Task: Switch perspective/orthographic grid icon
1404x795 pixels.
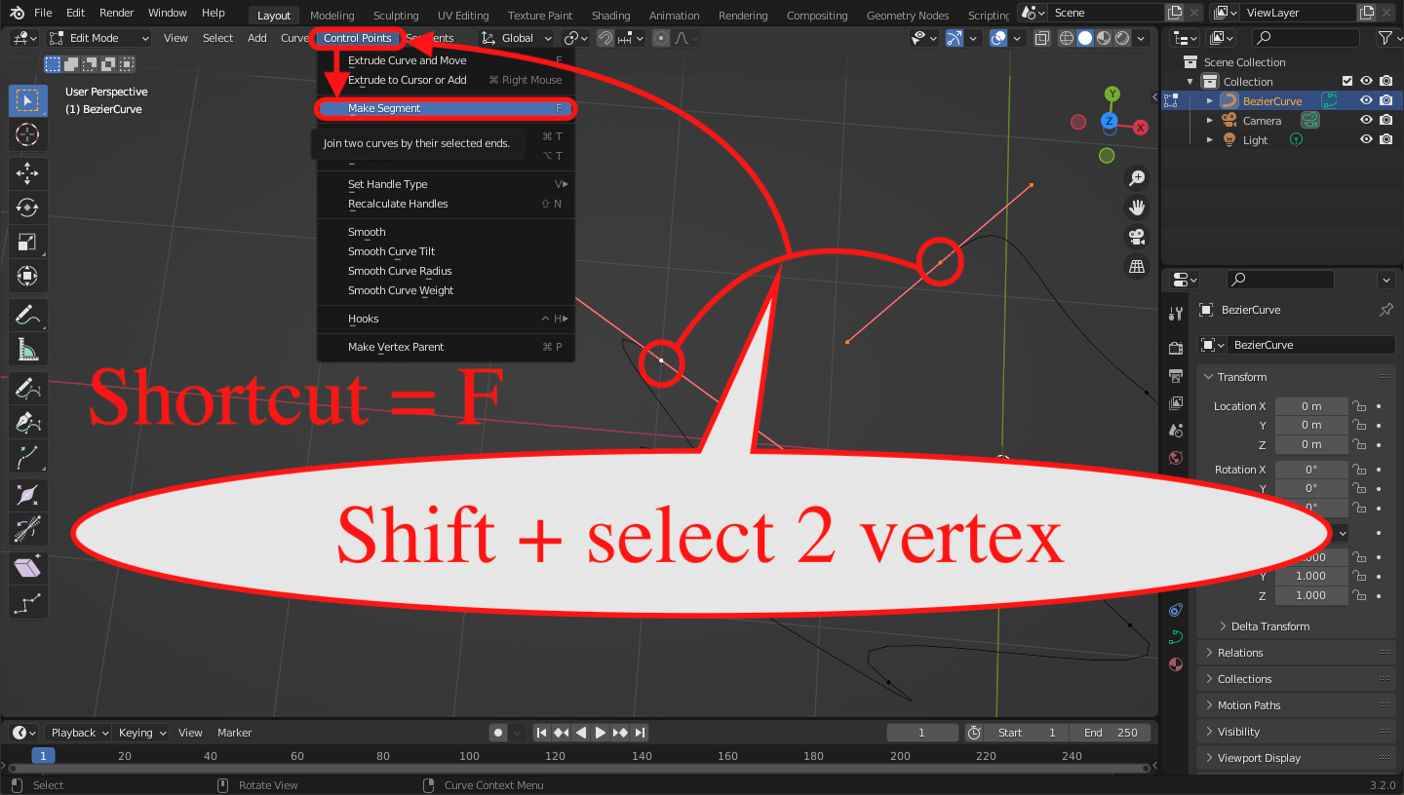Action: pos(1136,266)
